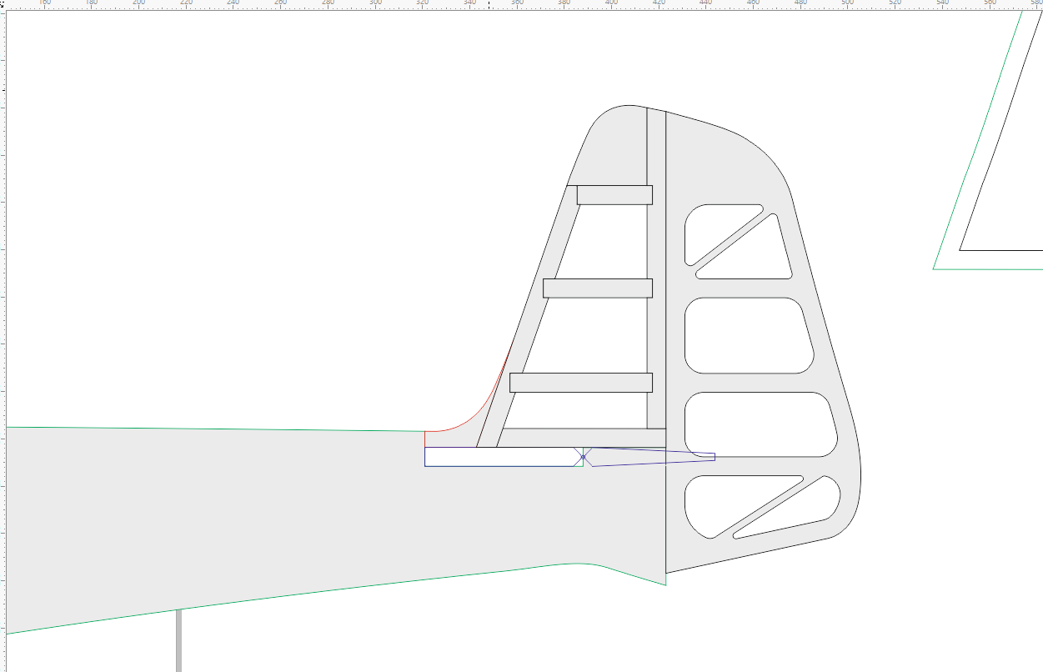
Task: Select the top horizontal rib rectangle in fin
Action: pos(614,195)
